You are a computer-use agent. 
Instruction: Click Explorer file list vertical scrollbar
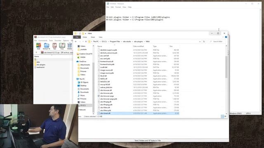226,67
